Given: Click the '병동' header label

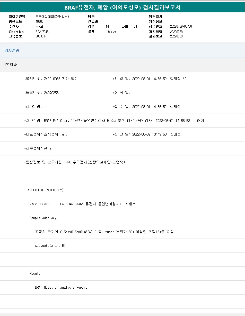Looking at the screenshot, I should (91, 17).
